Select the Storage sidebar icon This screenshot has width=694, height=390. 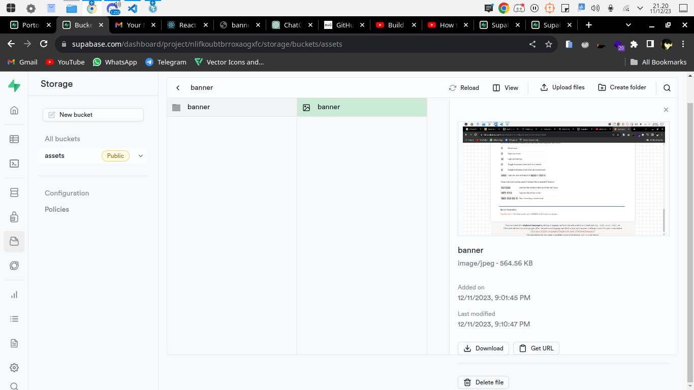(x=14, y=241)
